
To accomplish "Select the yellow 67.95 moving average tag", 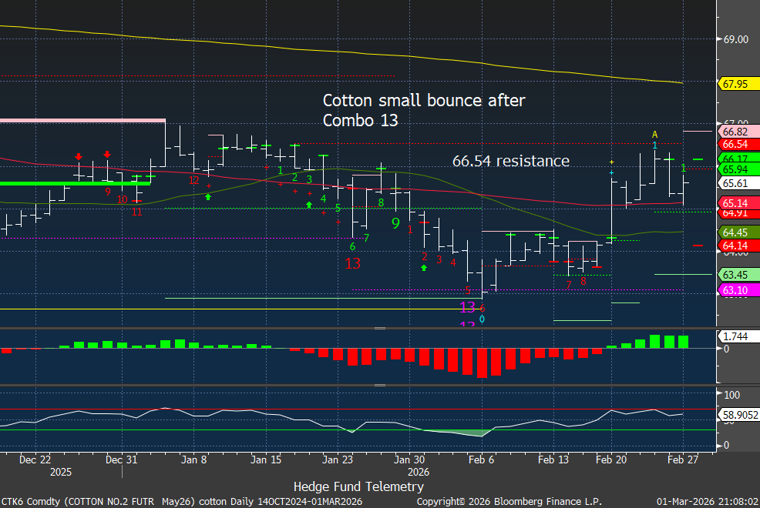I will [x=733, y=84].
